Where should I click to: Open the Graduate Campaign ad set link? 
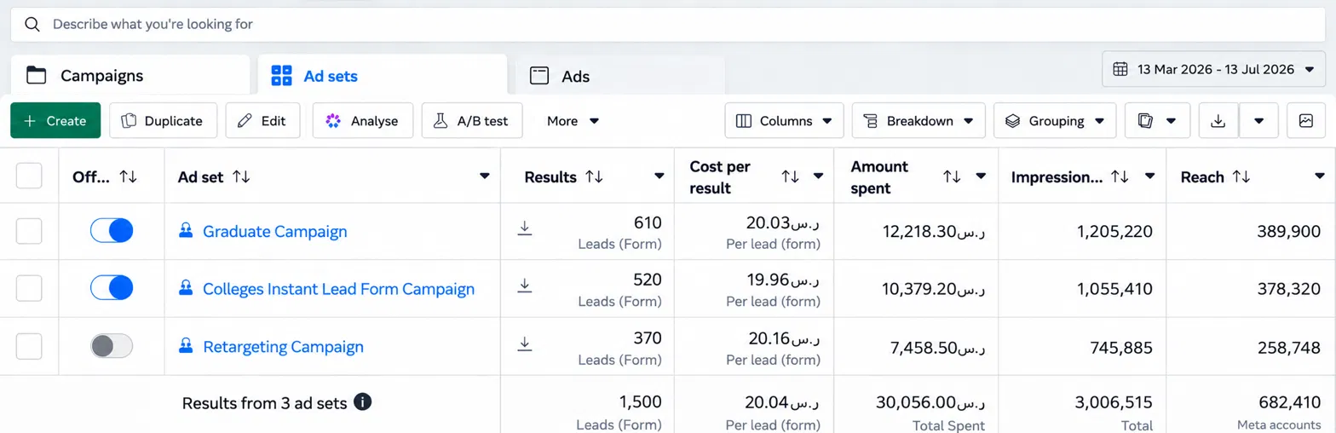pyautogui.click(x=274, y=231)
